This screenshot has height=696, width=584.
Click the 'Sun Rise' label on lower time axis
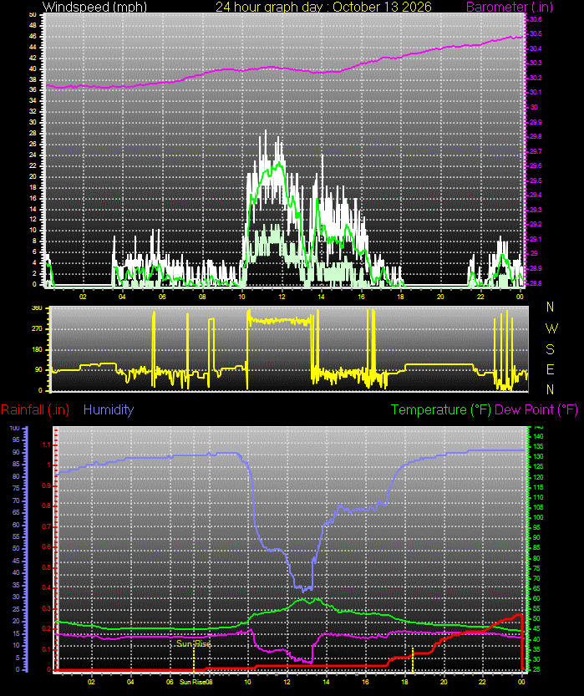click(x=192, y=681)
